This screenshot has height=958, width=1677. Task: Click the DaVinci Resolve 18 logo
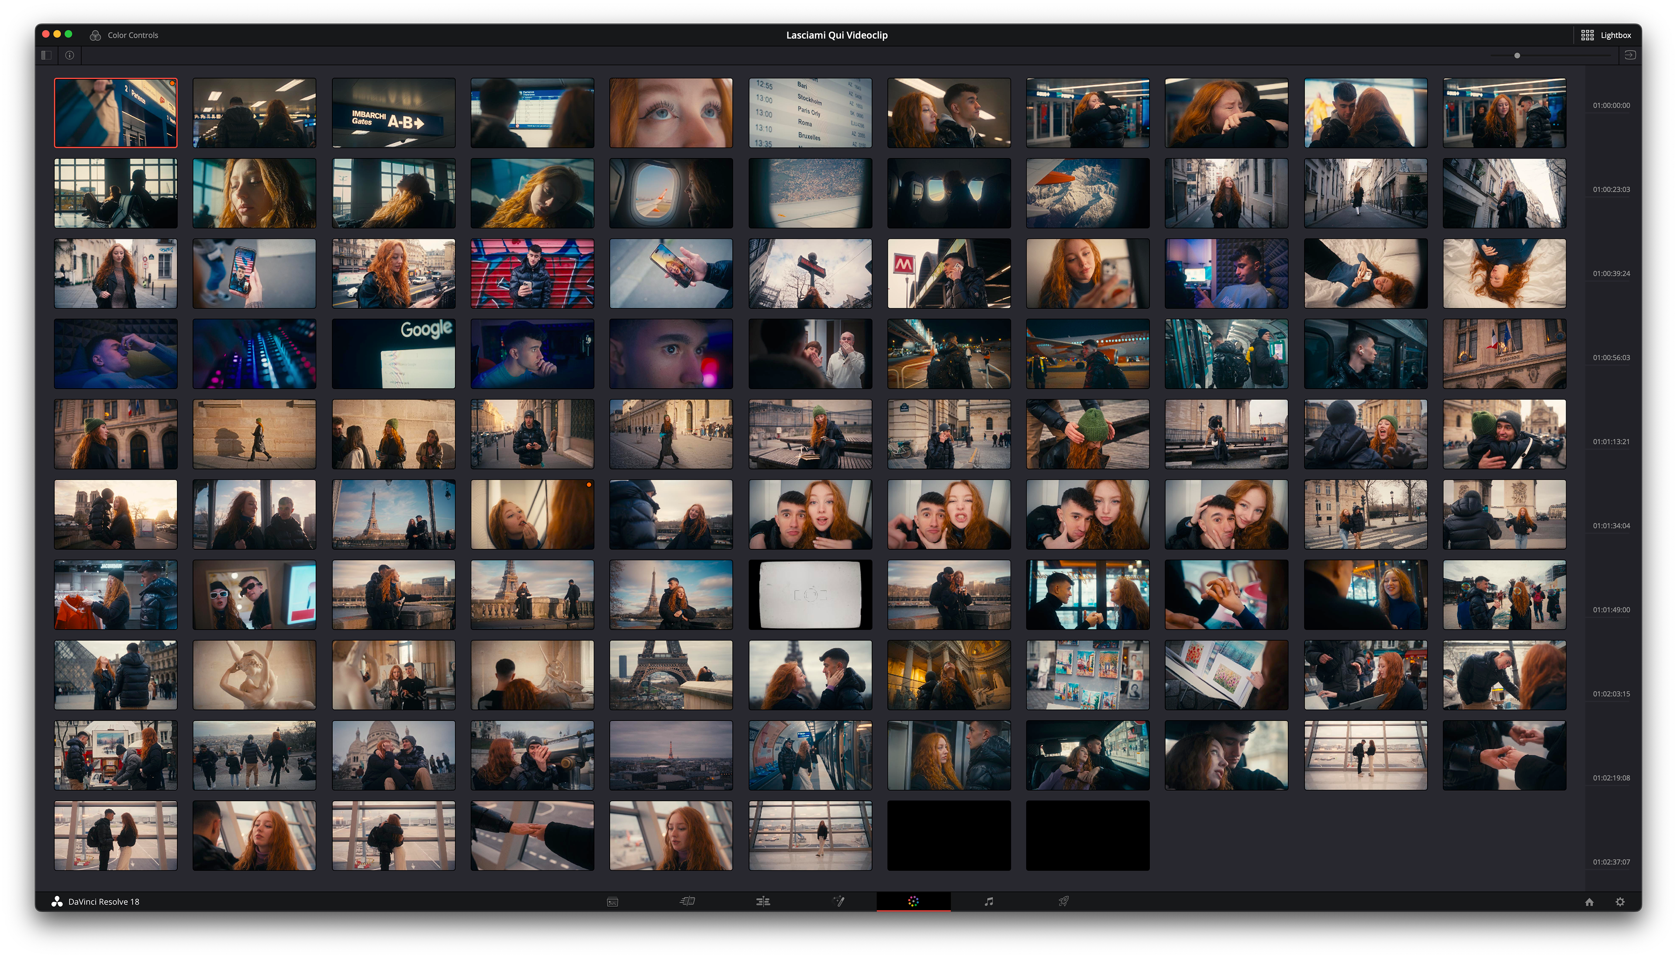pyautogui.click(x=57, y=901)
